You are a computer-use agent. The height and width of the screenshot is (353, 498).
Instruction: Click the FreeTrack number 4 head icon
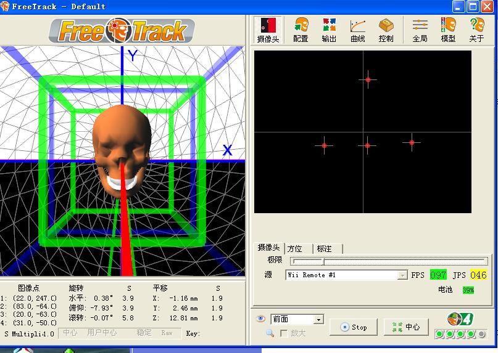click(x=460, y=319)
